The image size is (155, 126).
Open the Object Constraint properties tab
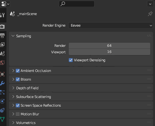(2, 110)
